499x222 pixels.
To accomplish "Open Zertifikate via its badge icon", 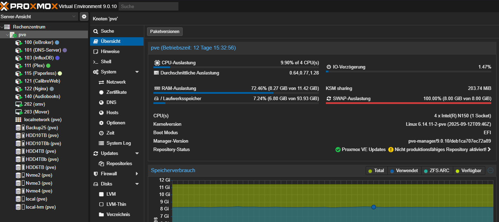I will [x=101, y=92].
